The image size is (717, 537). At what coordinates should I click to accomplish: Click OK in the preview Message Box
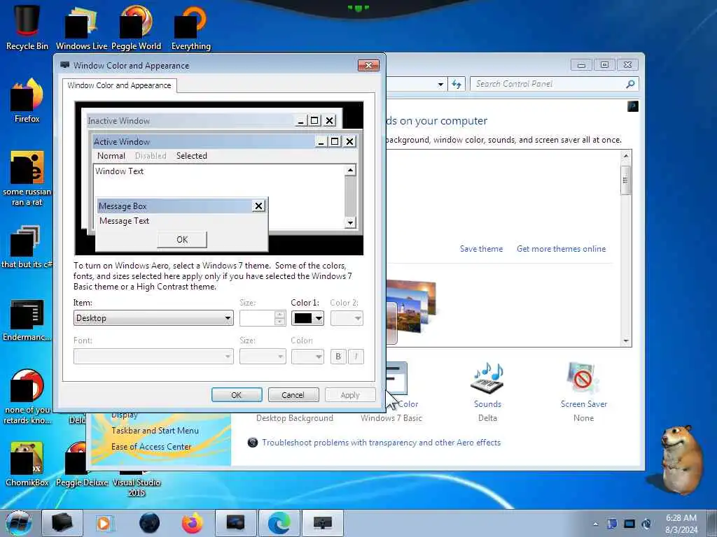182,240
